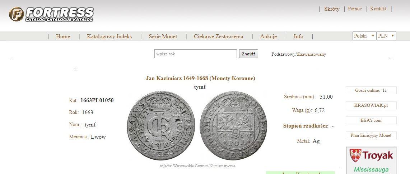The height and width of the screenshot is (174, 410).
Task: View the coin reverse image
Action: [233, 125]
